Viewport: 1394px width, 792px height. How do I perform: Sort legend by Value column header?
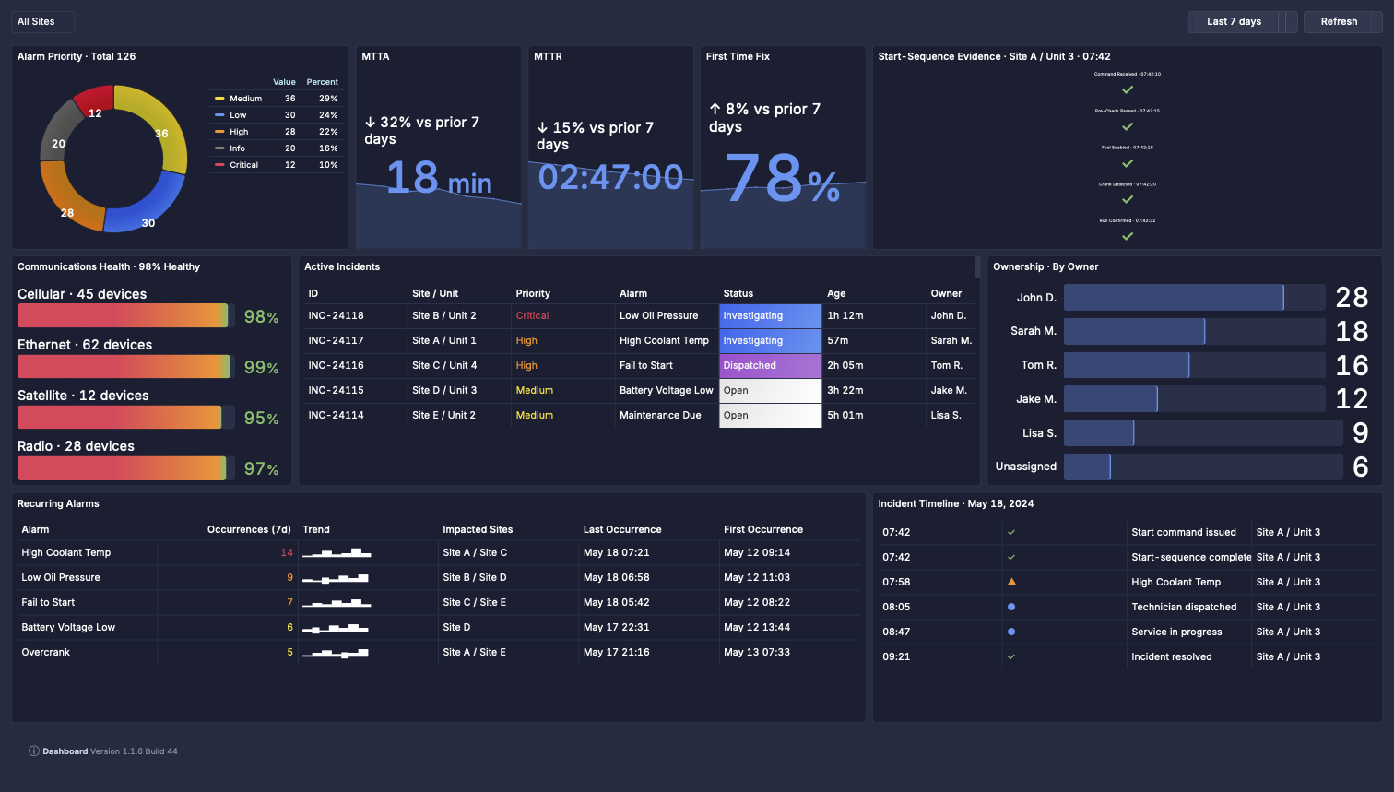(x=284, y=82)
